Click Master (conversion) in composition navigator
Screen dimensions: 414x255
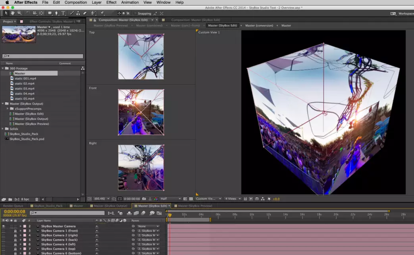click(259, 26)
